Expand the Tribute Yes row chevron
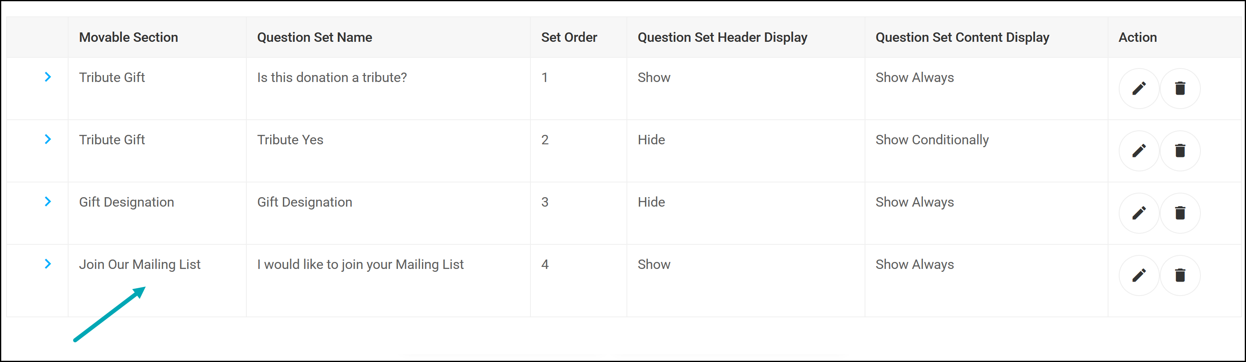1246x362 pixels. (x=48, y=139)
